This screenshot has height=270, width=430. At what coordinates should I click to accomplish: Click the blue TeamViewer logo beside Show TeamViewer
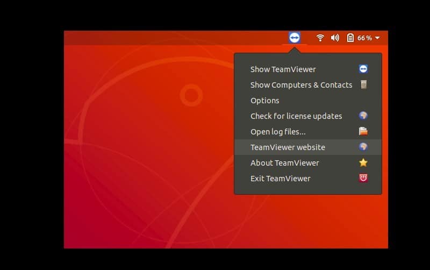363,69
